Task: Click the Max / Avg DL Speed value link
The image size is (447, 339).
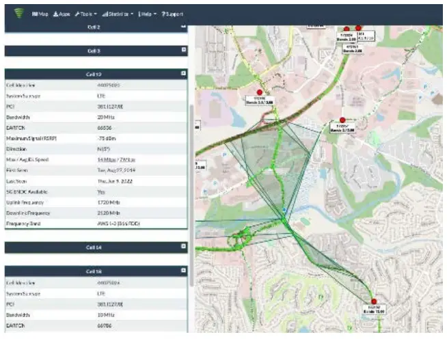Action: point(116,160)
